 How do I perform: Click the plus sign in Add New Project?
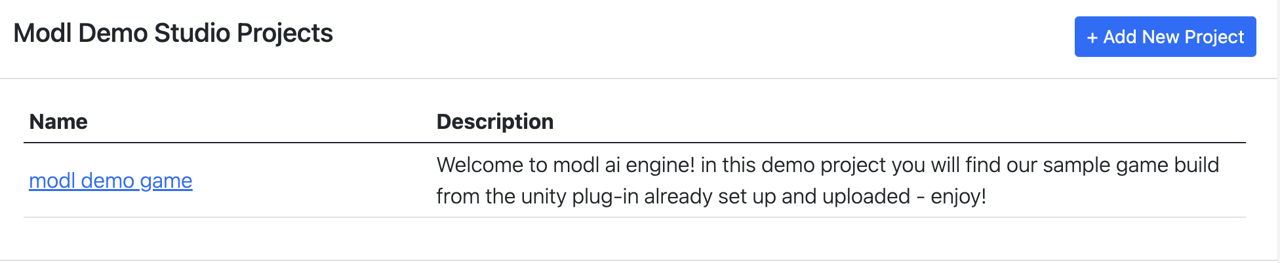click(x=1092, y=38)
